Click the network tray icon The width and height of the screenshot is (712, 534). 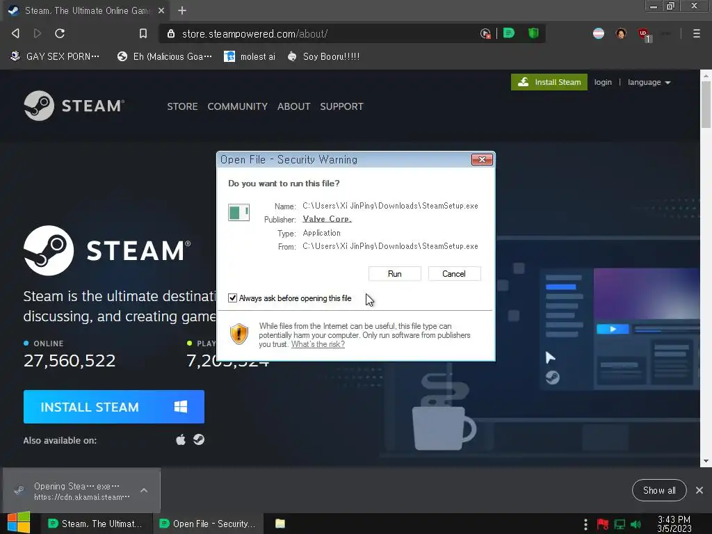tap(620, 524)
